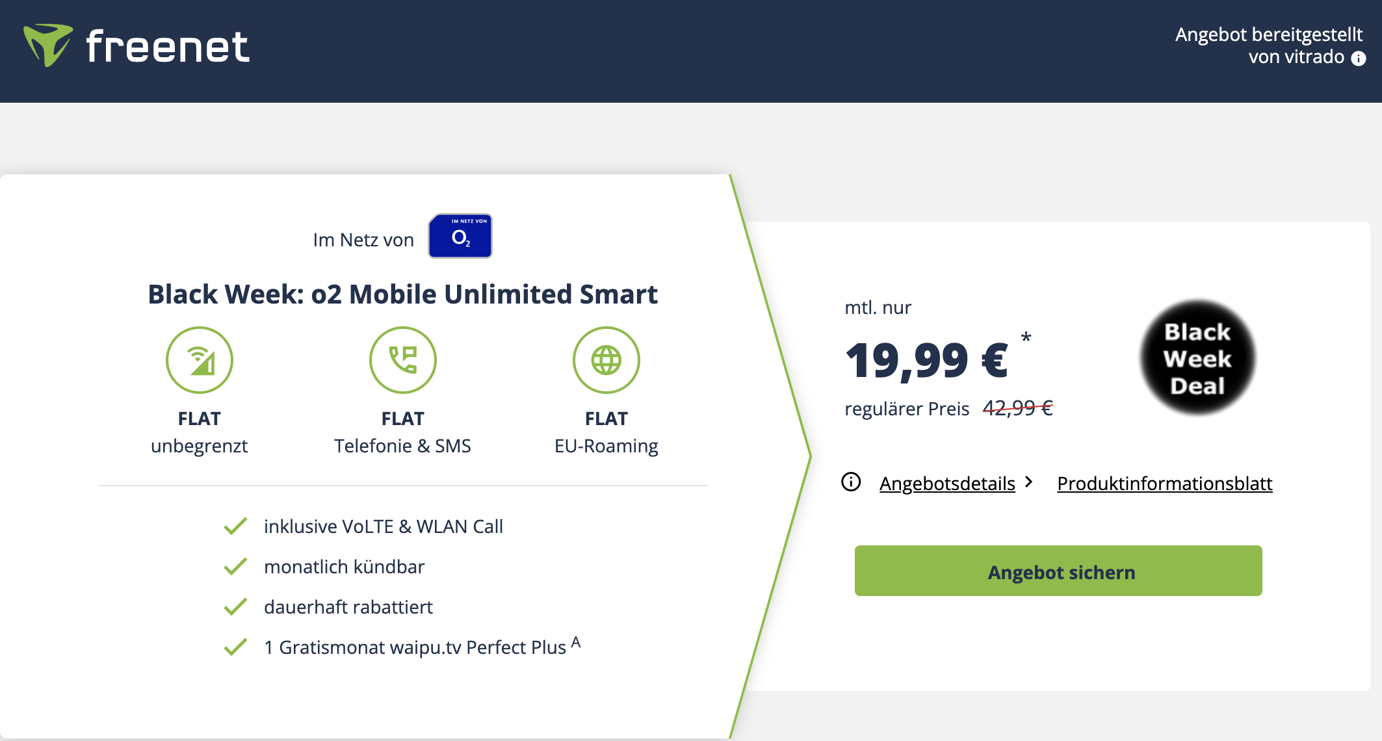Click the info icon beside Angebotsdetails
Screen dimensions: 1382x741
click(x=849, y=482)
